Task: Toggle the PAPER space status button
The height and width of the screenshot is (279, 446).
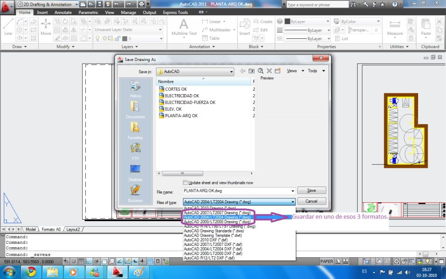Action: click(327, 261)
